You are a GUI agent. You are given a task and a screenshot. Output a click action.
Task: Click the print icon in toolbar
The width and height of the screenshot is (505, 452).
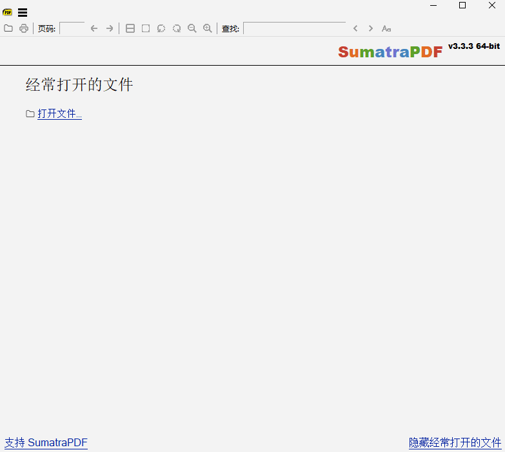(24, 28)
